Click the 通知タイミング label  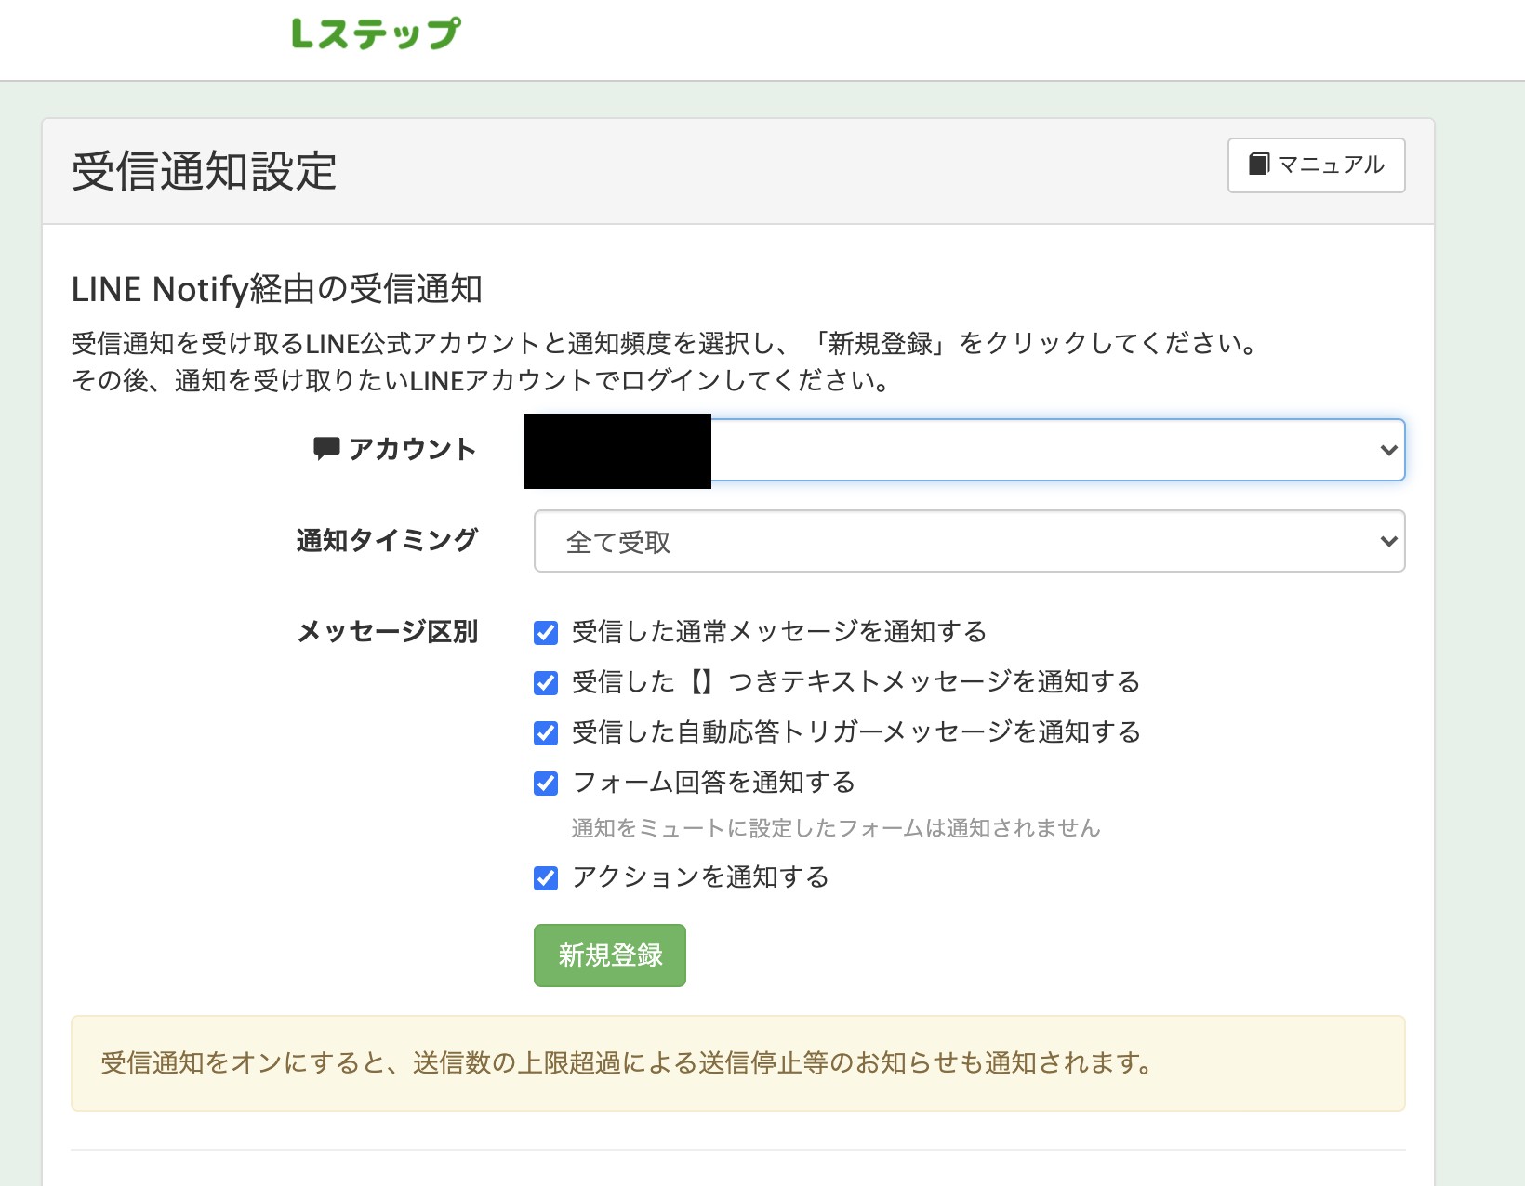(387, 540)
